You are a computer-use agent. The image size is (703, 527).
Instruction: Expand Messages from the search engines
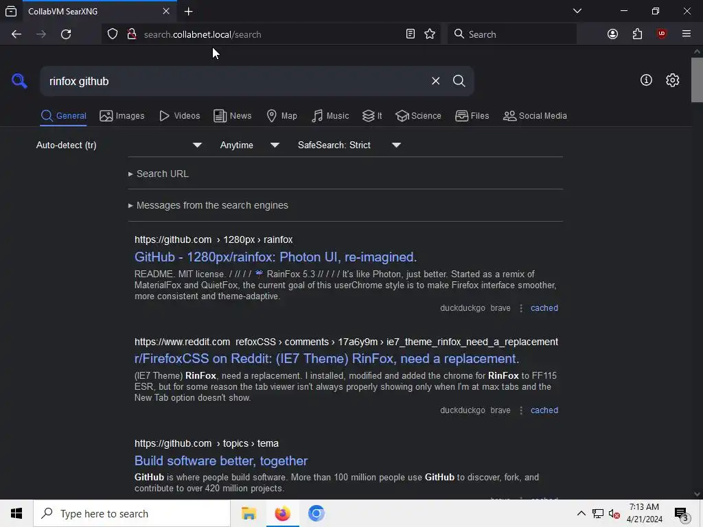208,205
